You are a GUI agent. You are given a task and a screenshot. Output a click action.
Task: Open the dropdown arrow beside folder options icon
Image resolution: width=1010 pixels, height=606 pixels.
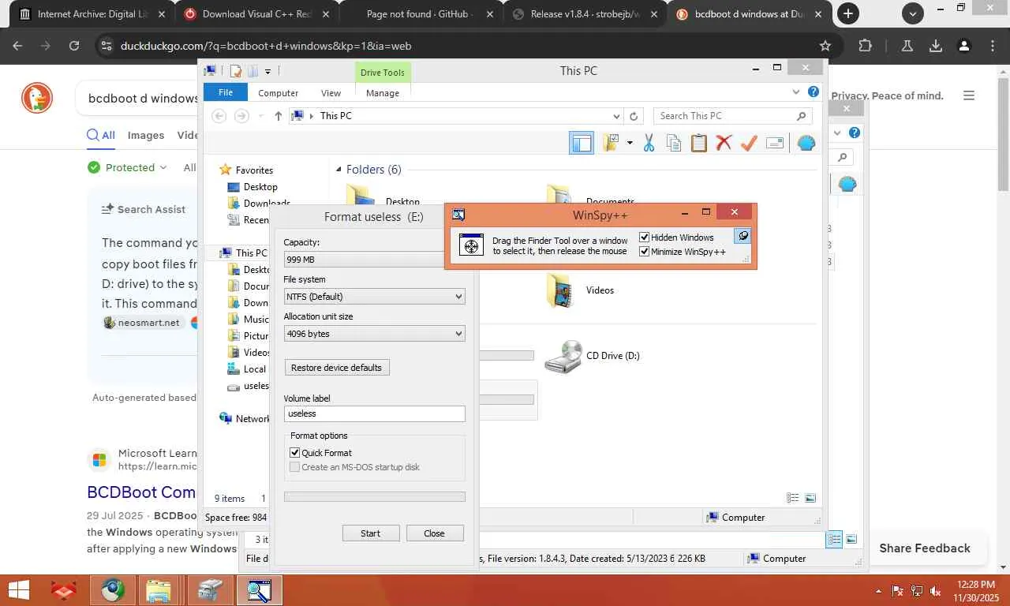(x=630, y=143)
